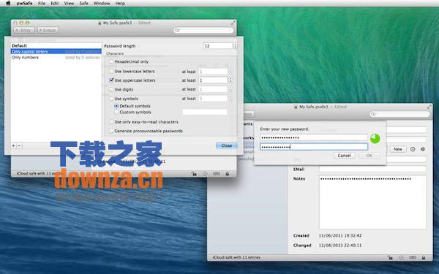Screen dimensions: 439x274
Task: Open the Help menu
Action: [121, 4]
